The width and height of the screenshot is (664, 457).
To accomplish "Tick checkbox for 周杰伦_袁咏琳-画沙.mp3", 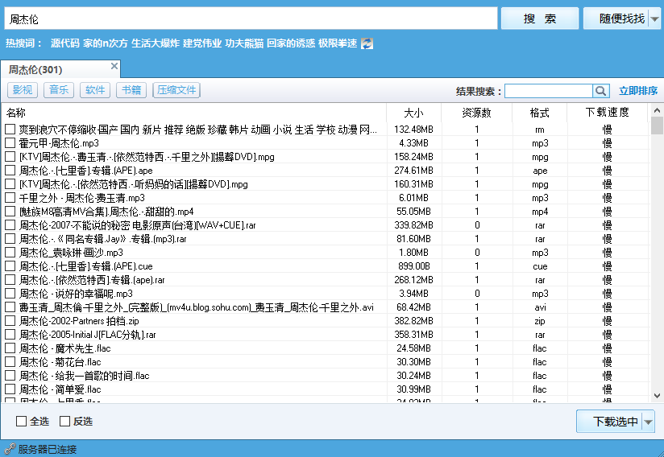I will pos(10,253).
